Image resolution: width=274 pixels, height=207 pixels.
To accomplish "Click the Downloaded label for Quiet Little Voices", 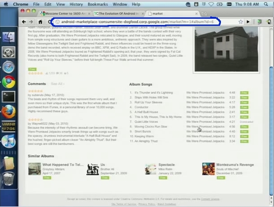I will (x=246, y=122).
